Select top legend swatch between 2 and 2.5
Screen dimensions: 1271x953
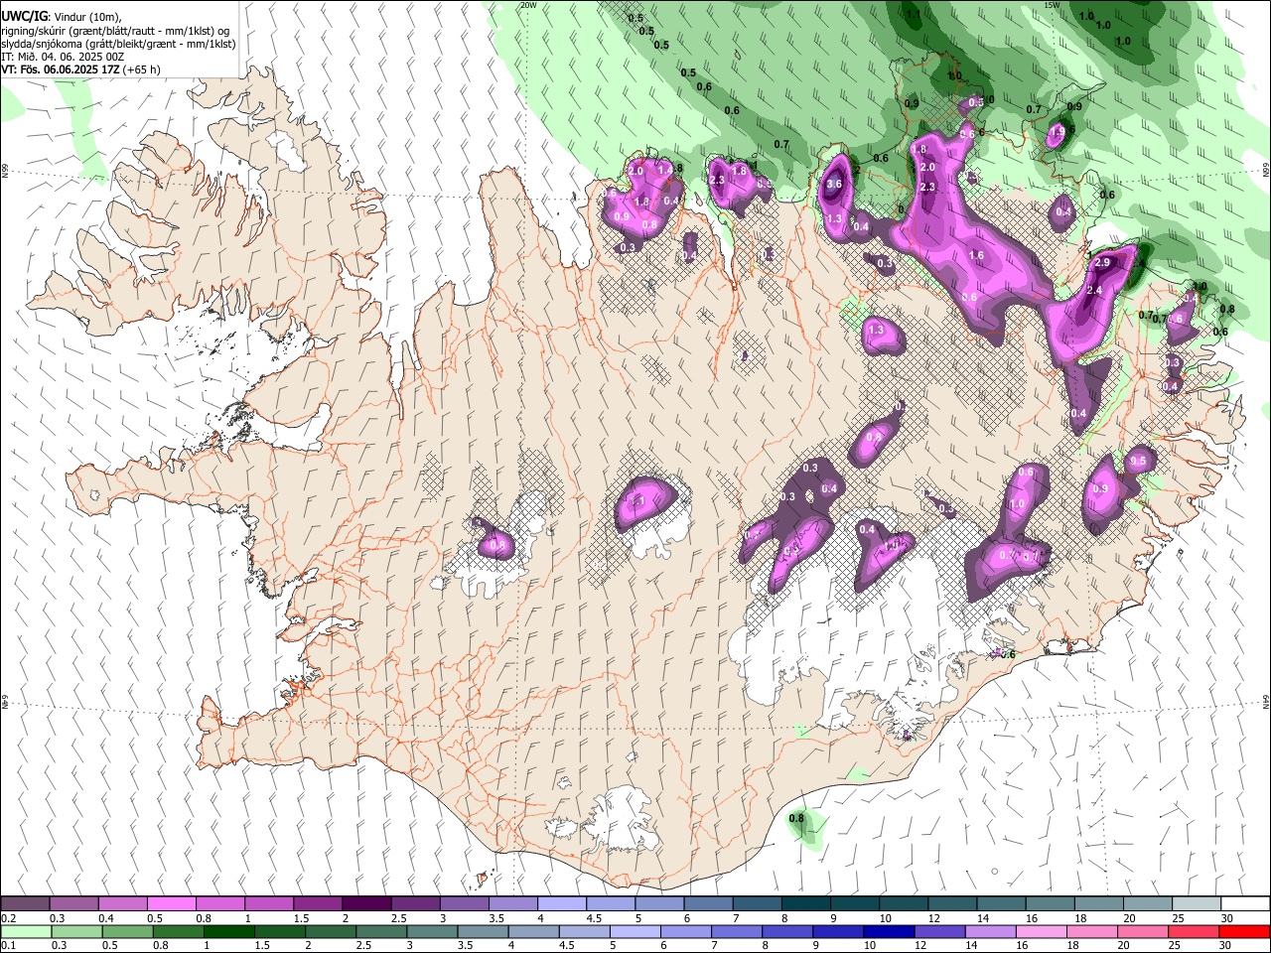[x=366, y=903]
